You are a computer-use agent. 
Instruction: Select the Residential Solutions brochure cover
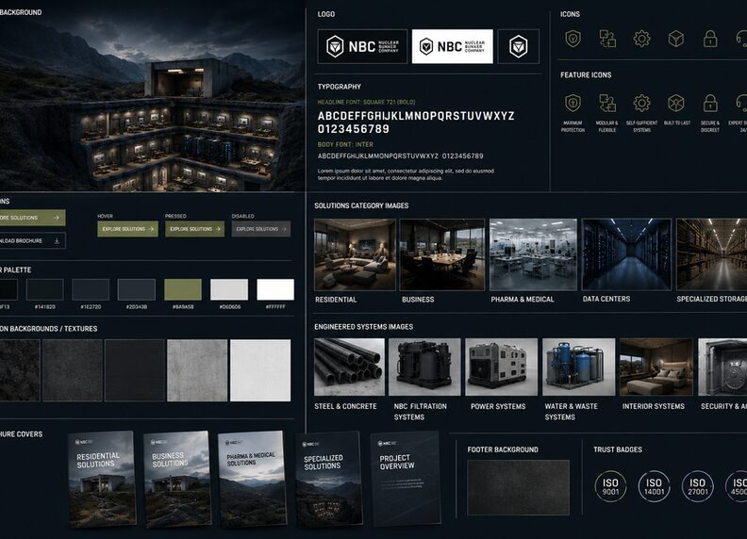(102, 479)
